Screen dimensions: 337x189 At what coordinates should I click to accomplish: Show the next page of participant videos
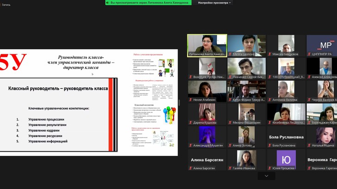267,176
